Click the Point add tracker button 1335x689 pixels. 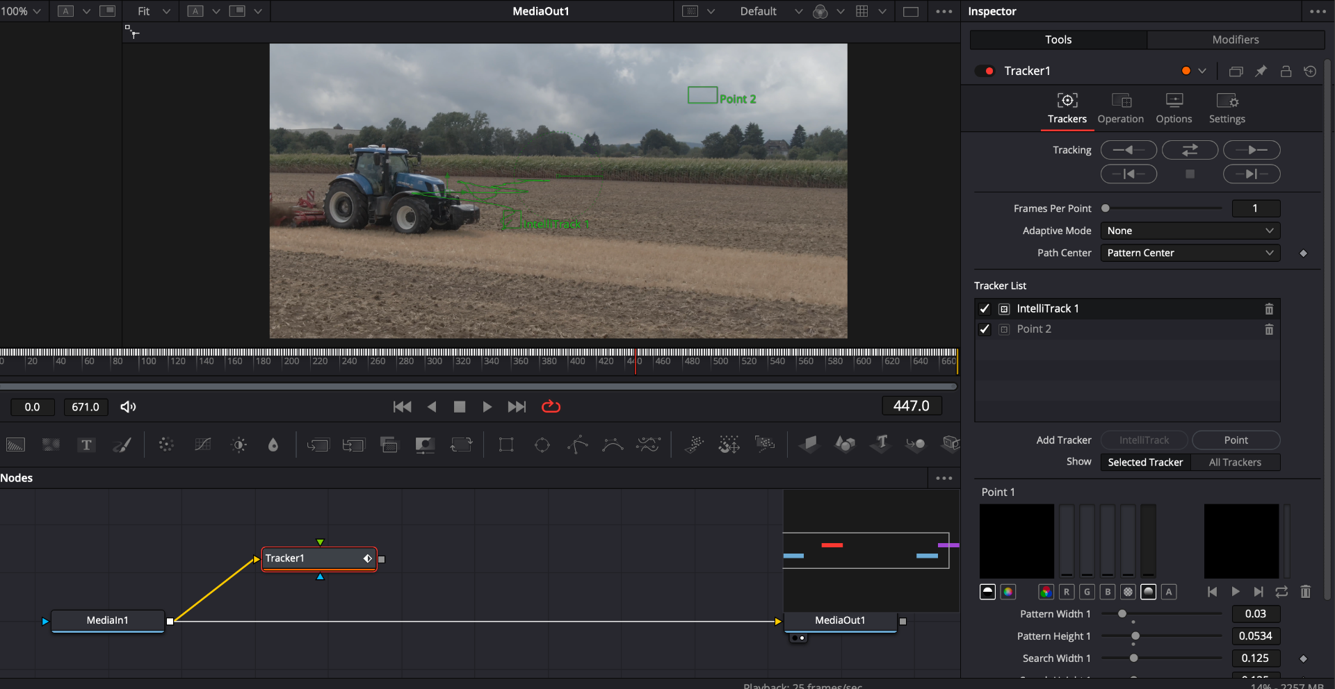(x=1236, y=440)
